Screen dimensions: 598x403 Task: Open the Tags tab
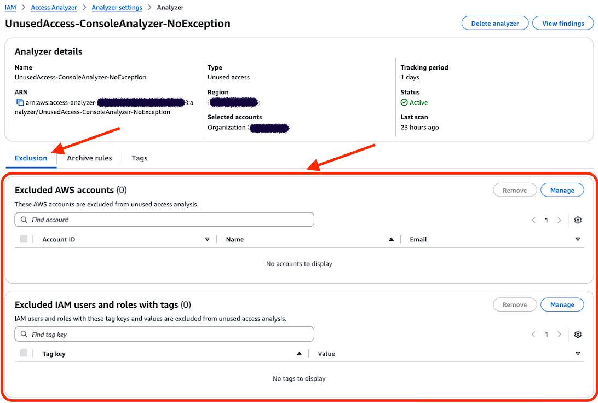tap(139, 158)
